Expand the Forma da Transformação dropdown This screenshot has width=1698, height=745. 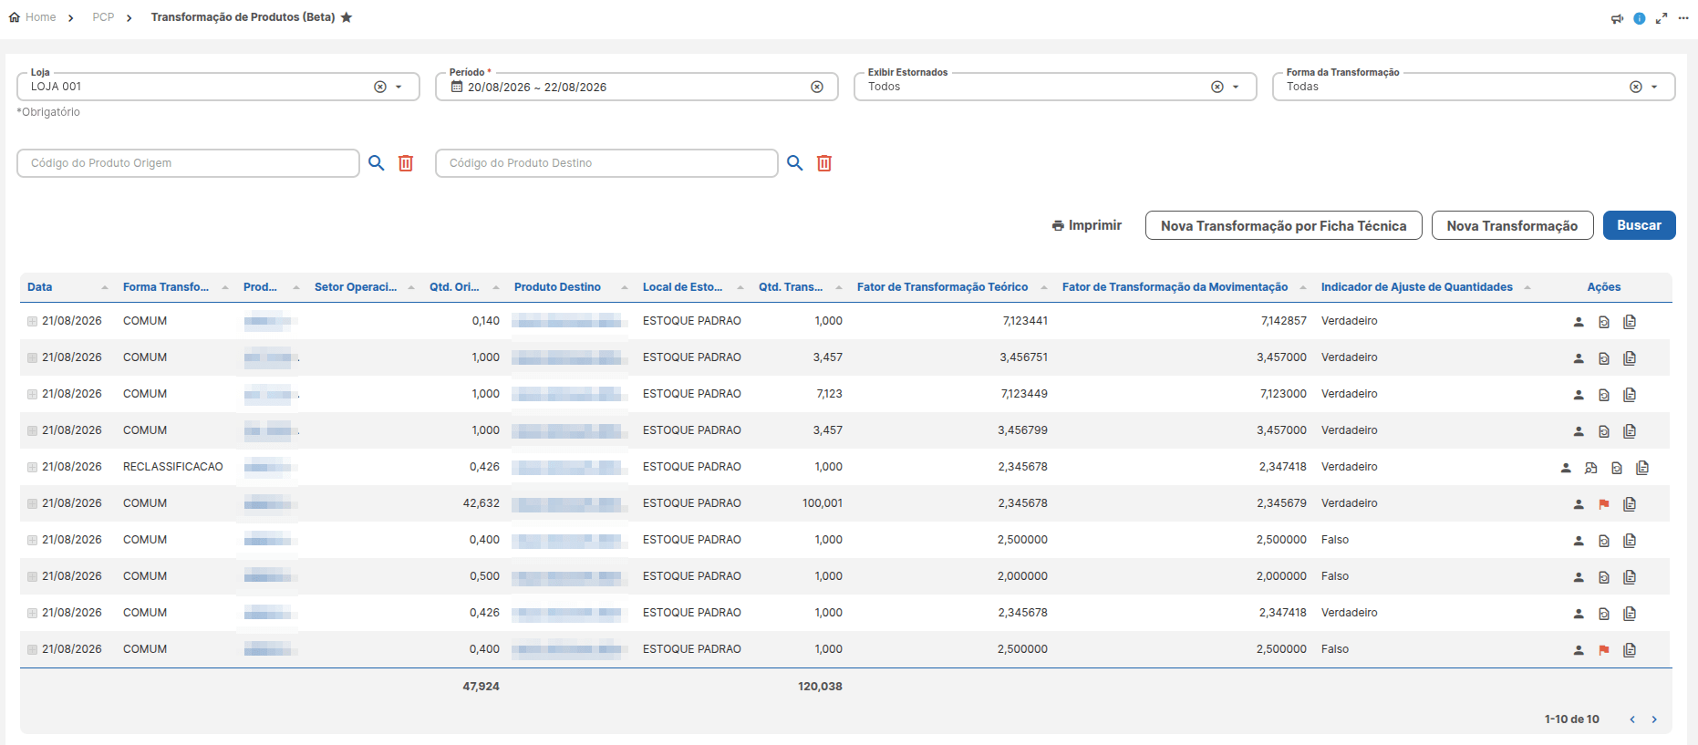pyautogui.click(x=1654, y=88)
